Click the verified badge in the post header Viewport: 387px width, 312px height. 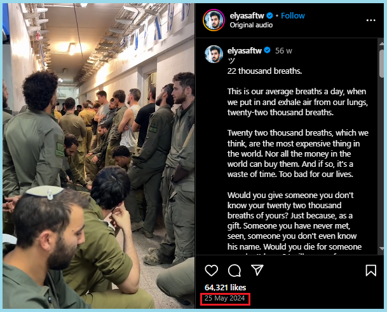point(270,15)
